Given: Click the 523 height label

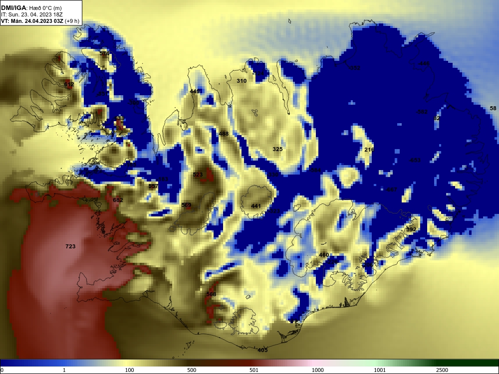Looking at the screenshot, I should pyautogui.click(x=198, y=175).
